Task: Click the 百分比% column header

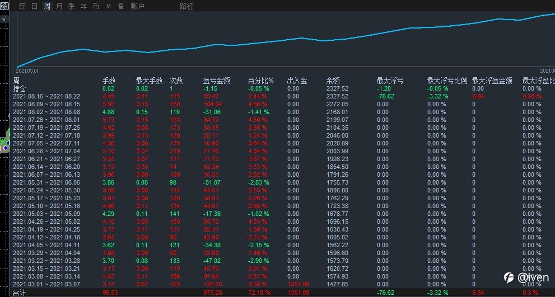Action: point(261,81)
